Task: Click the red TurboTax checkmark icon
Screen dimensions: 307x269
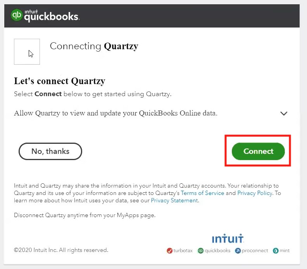Action: 169,251
